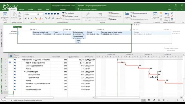Switch to the Формат ribbon tab
This screenshot has height=104, width=185.
pos(63,10)
